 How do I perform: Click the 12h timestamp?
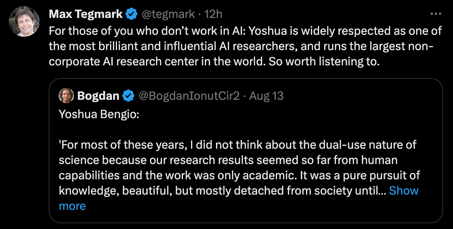(x=213, y=14)
